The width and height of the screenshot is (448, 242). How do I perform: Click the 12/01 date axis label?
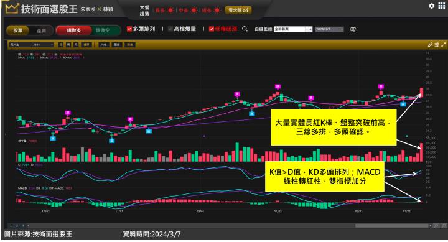point(200,212)
